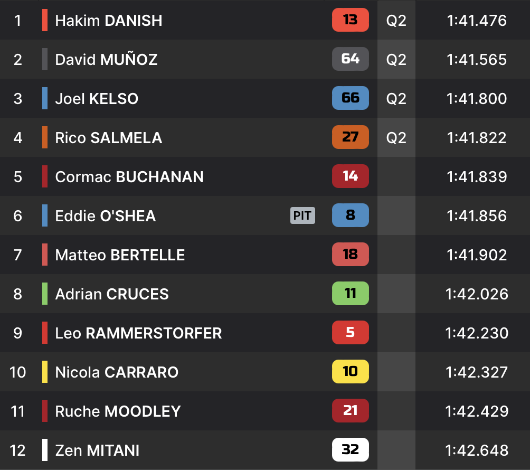Click the Q2 label for Hakim Danish
This screenshot has width=530, height=470.
click(396, 20)
